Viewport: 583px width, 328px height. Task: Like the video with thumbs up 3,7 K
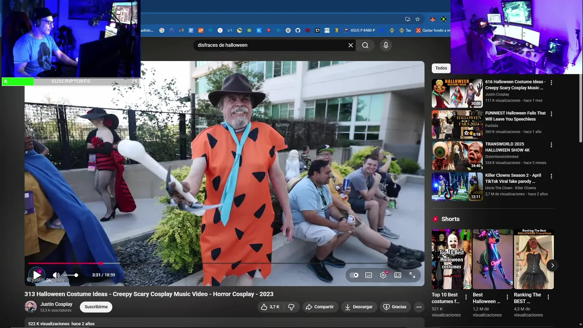[x=270, y=307]
